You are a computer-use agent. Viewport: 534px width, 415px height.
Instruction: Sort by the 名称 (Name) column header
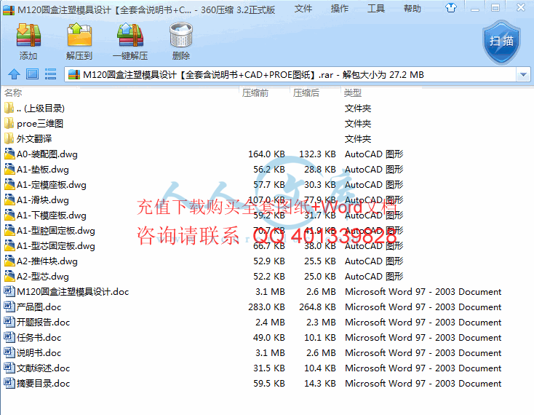pos(13,92)
